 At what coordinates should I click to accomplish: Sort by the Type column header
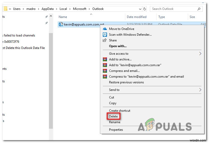point(161,17)
